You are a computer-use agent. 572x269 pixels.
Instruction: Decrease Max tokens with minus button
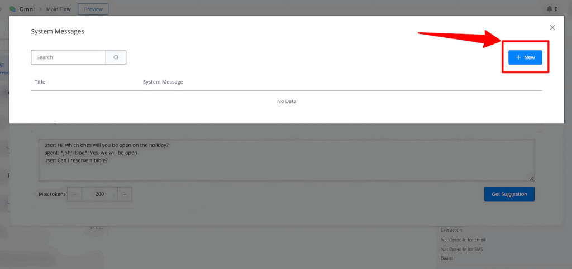pyautogui.click(x=75, y=194)
